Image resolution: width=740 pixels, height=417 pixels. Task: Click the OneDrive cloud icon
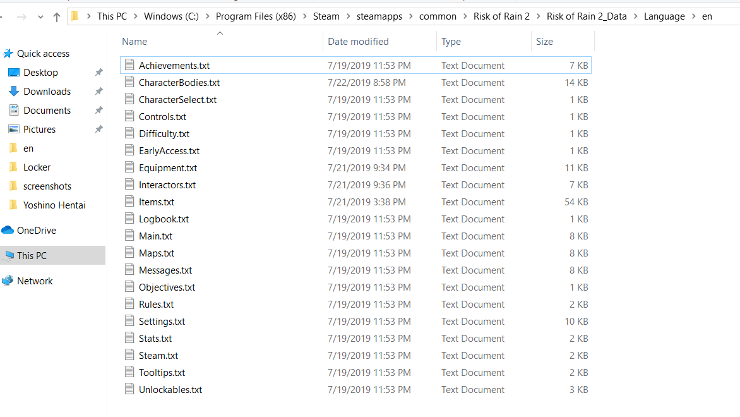[x=8, y=231]
